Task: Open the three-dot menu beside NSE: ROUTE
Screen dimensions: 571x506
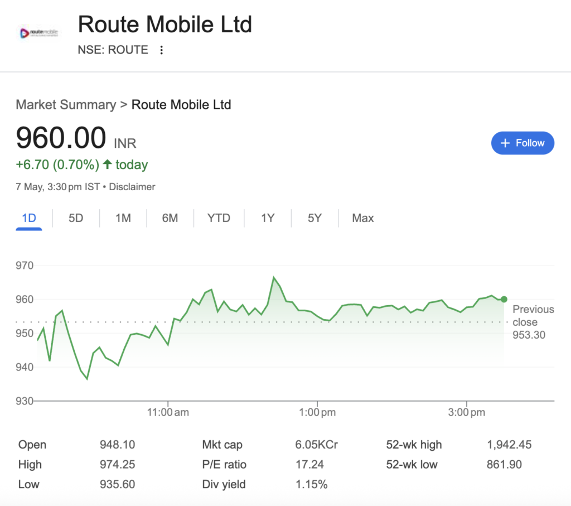Action: 161,50
